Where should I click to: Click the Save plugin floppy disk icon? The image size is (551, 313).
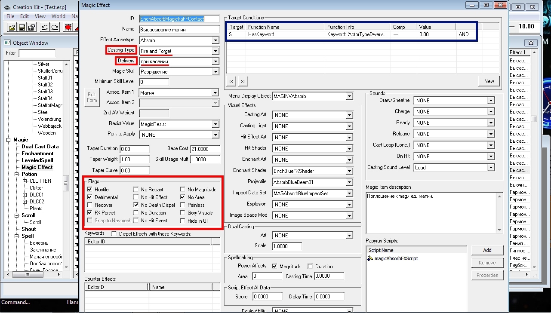pyautogui.click(x=22, y=28)
